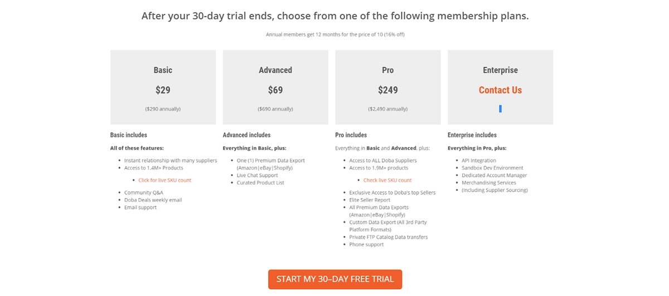Screen dimensions: 669x296
Task: Click the 'Basic includes' heading
Action: click(x=129, y=135)
